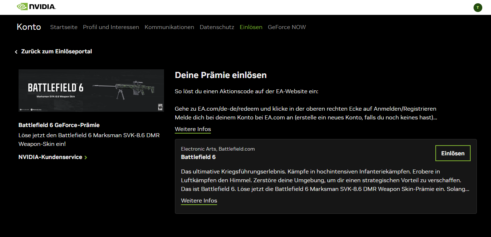Open the GeForce NOW tab
This screenshot has height=237, width=491.
coord(287,27)
